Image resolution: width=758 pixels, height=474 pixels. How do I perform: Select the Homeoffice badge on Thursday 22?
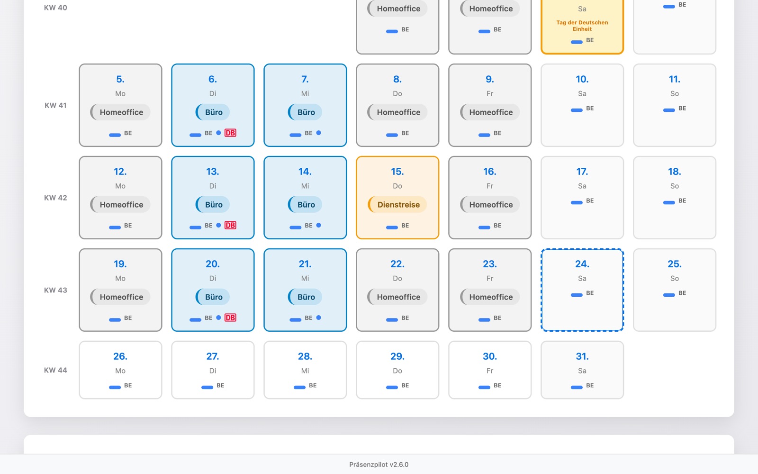(397, 297)
